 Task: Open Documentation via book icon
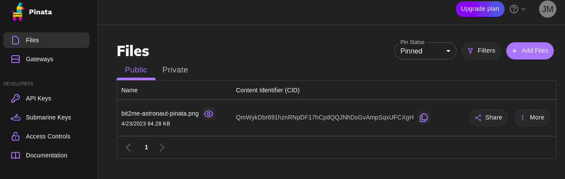[x=16, y=155]
